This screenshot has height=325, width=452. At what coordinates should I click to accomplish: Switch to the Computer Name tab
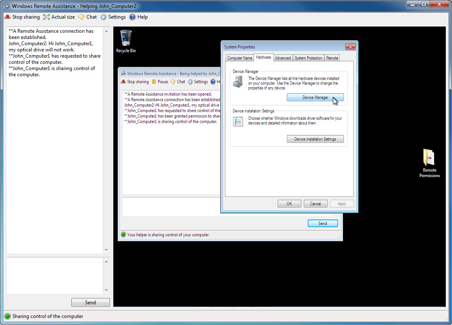click(x=239, y=58)
